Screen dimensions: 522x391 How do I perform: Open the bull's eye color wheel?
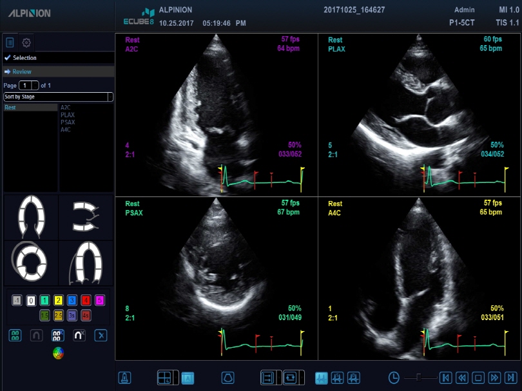58,352
